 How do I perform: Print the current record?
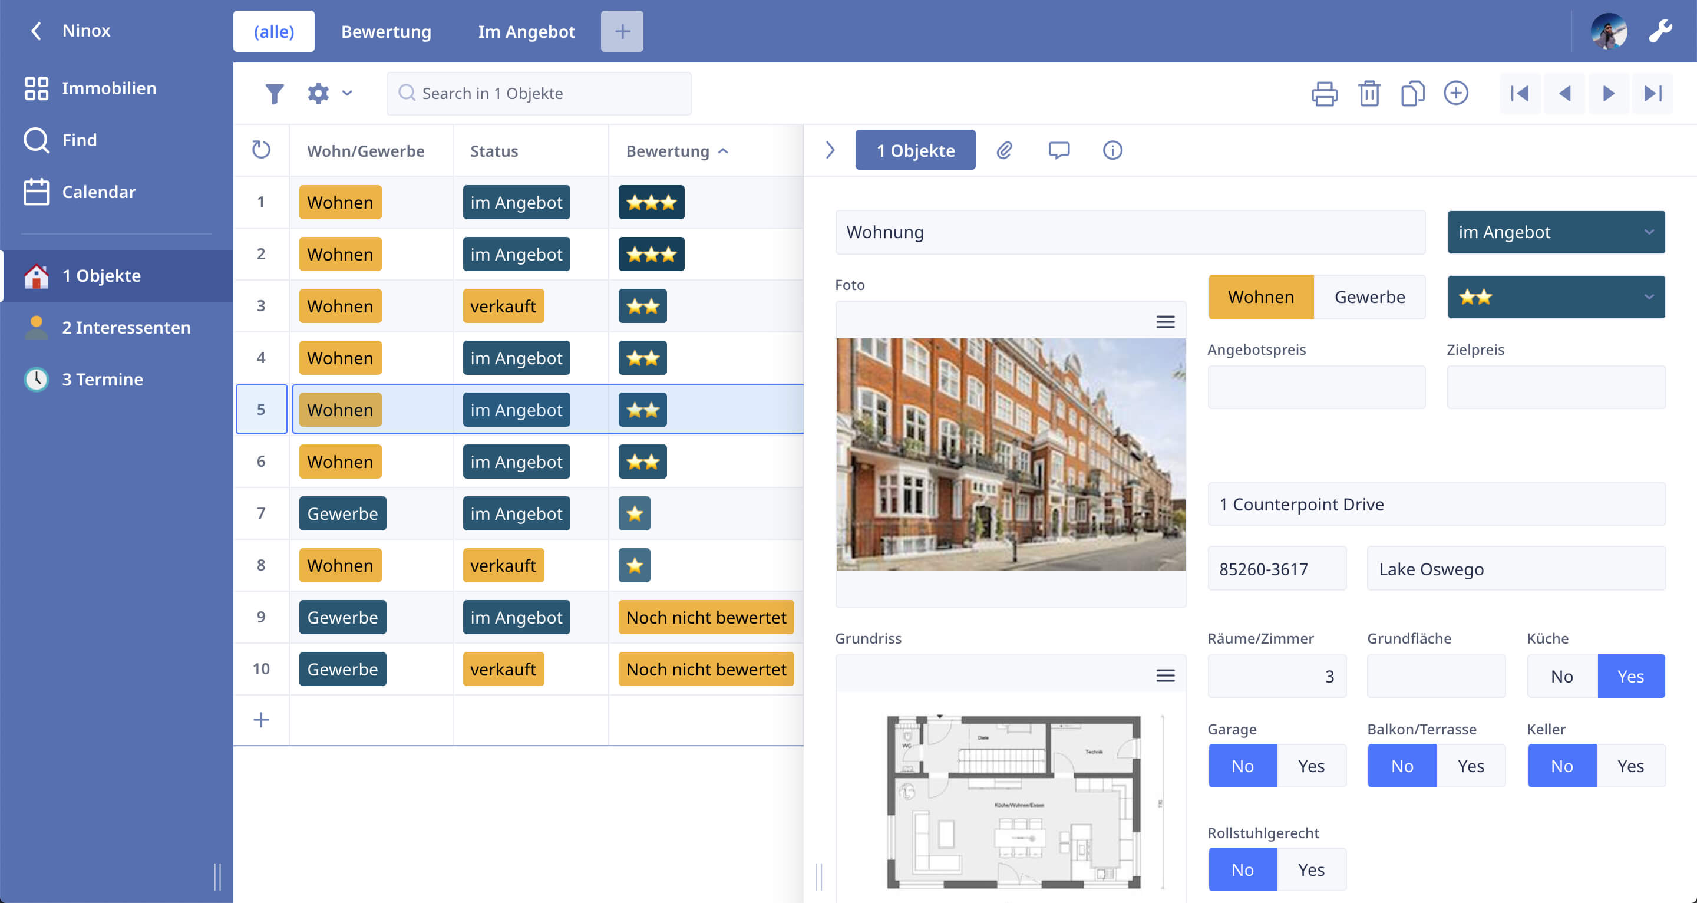(1324, 94)
